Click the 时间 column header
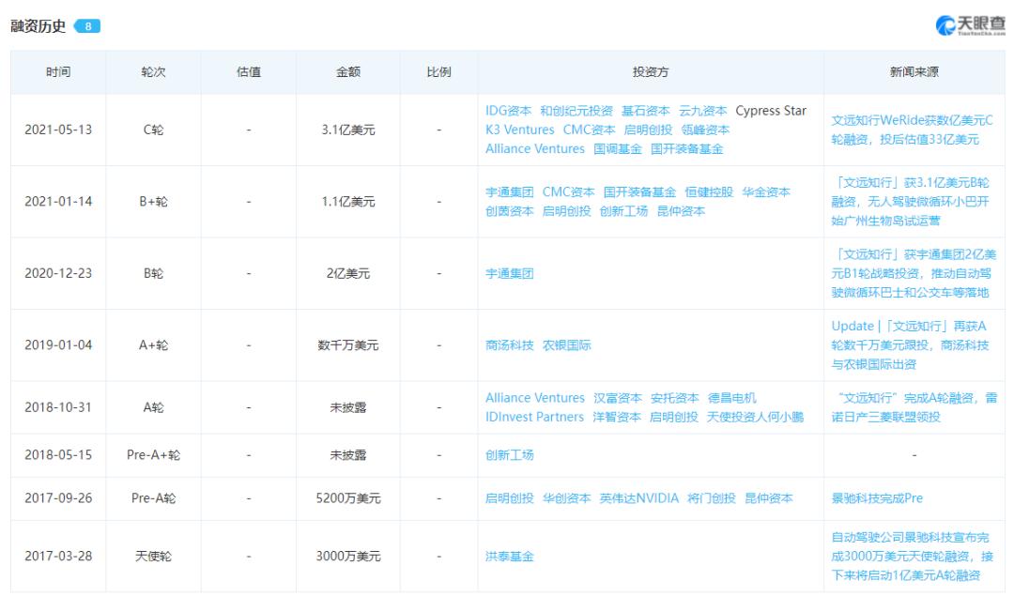1014x596 pixels. click(58, 72)
